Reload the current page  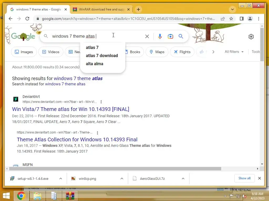coord(27,19)
